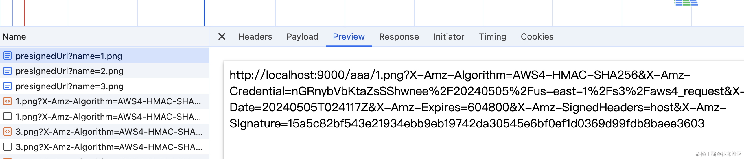Open the Response tab
Screen dimensions: 744x159
(x=399, y=37)
